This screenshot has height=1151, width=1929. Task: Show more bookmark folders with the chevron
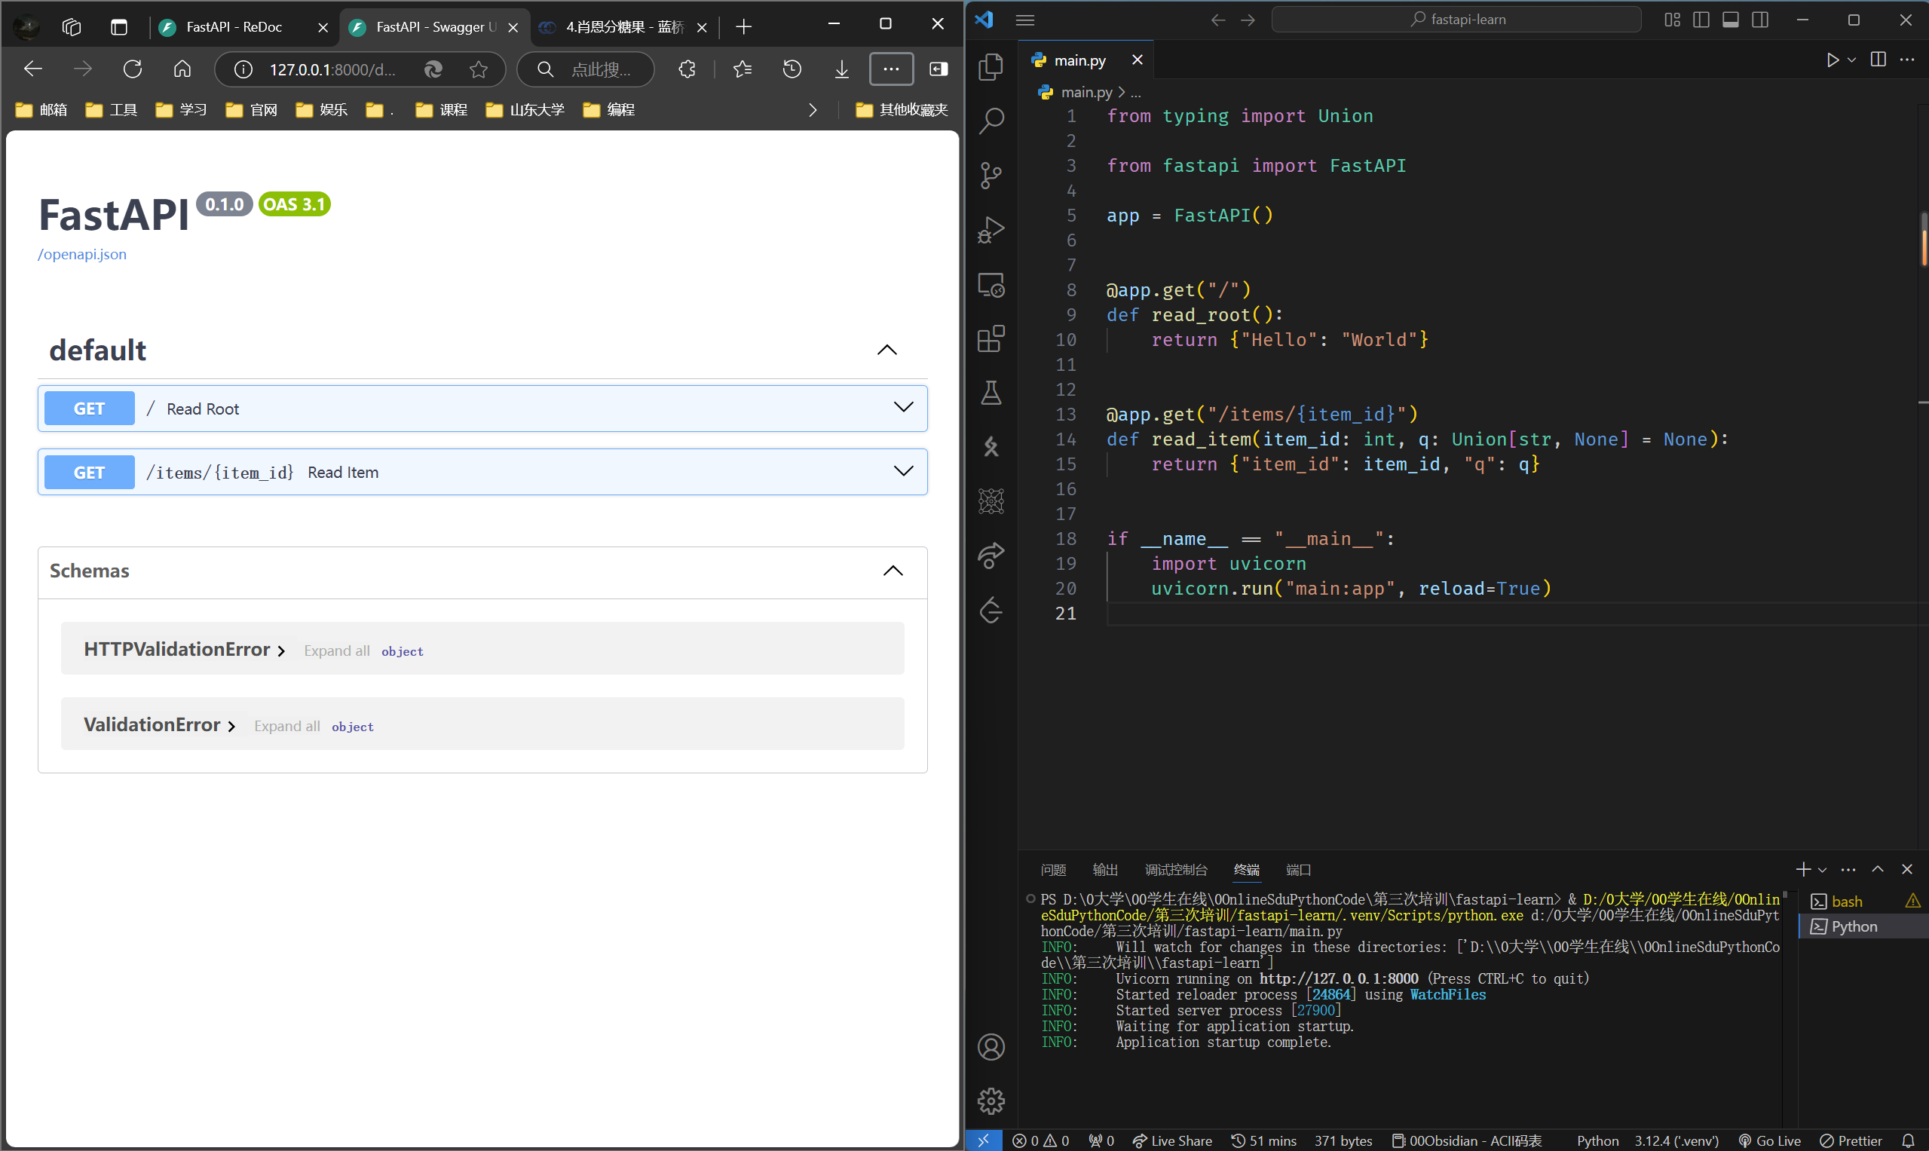(x=812, y=110)
